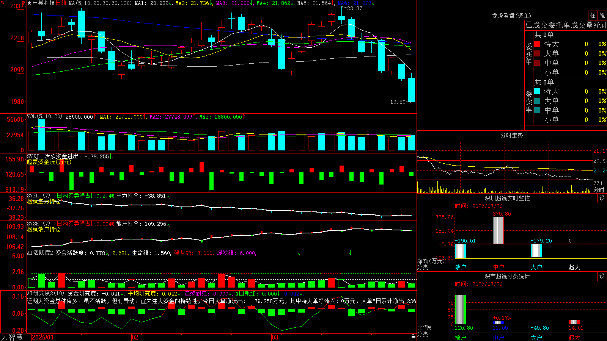Click the 龙虎看盘(逐单) panel title

(x=511, y=16)
